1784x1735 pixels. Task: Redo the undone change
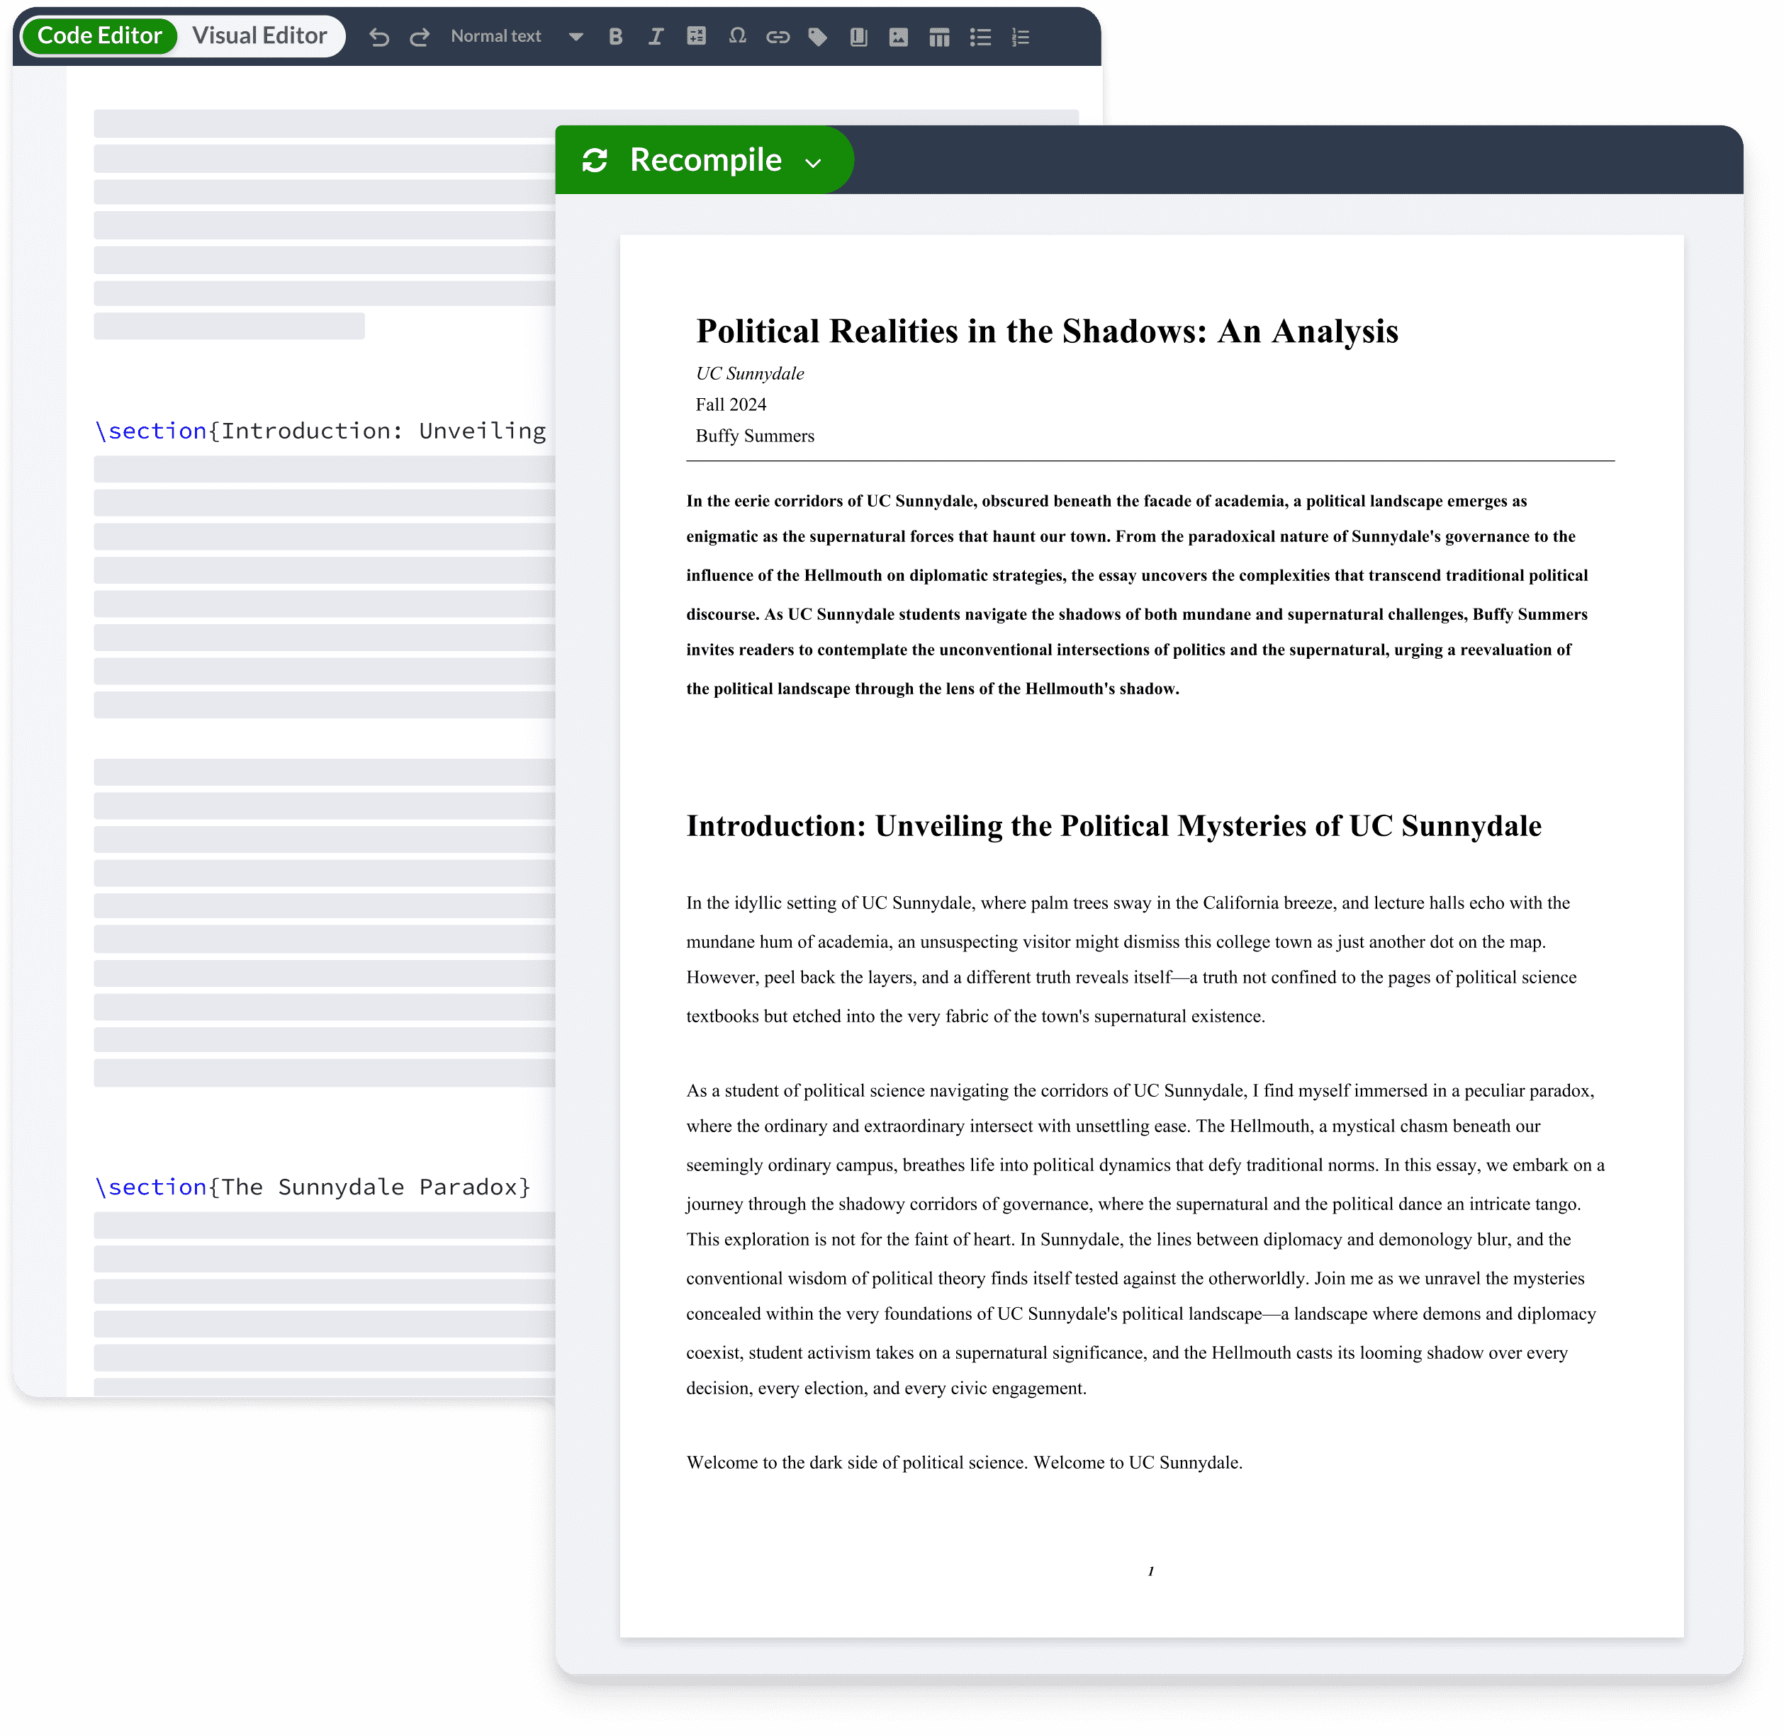(420, 36)
